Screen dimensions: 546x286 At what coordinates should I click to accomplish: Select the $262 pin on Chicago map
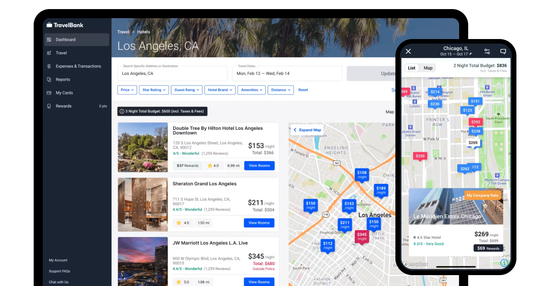click(x=465, y=169)
